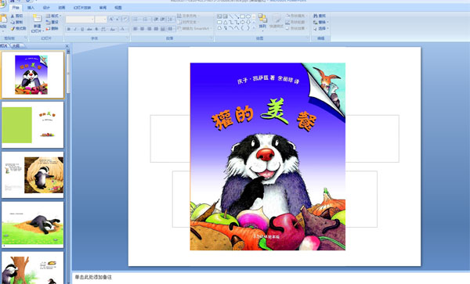Viewport: 470px width, 284px height.
Task: Switch to the Insert (插入) ribbon tab
Action: (x=31, y=8)
